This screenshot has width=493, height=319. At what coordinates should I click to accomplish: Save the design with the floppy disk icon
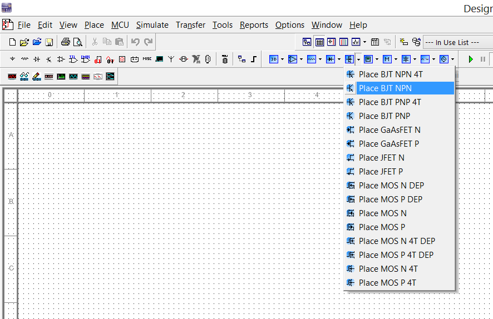(x=49, y=42)
